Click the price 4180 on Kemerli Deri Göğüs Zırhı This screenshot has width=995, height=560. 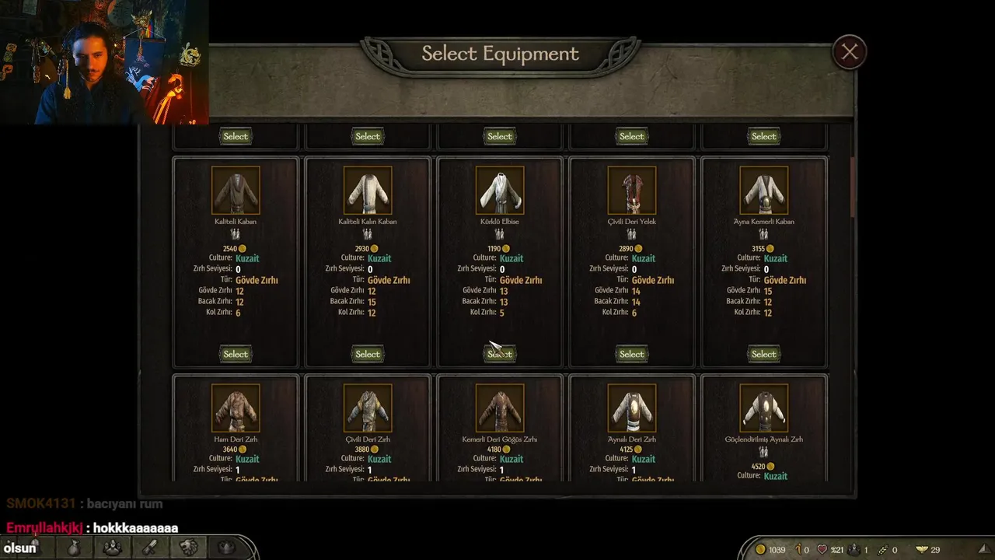point(494,450)
